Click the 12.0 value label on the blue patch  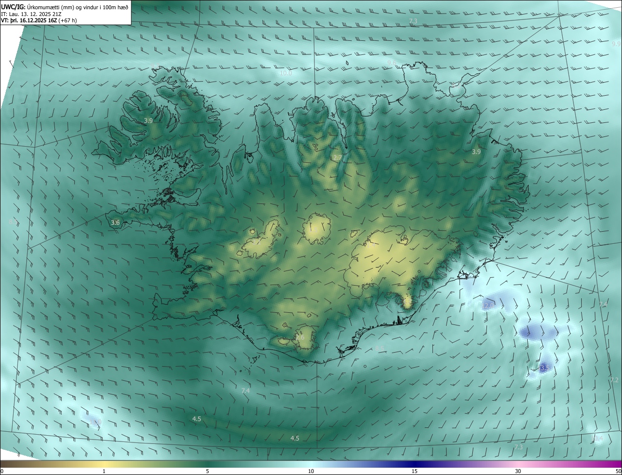click(488, 305)
